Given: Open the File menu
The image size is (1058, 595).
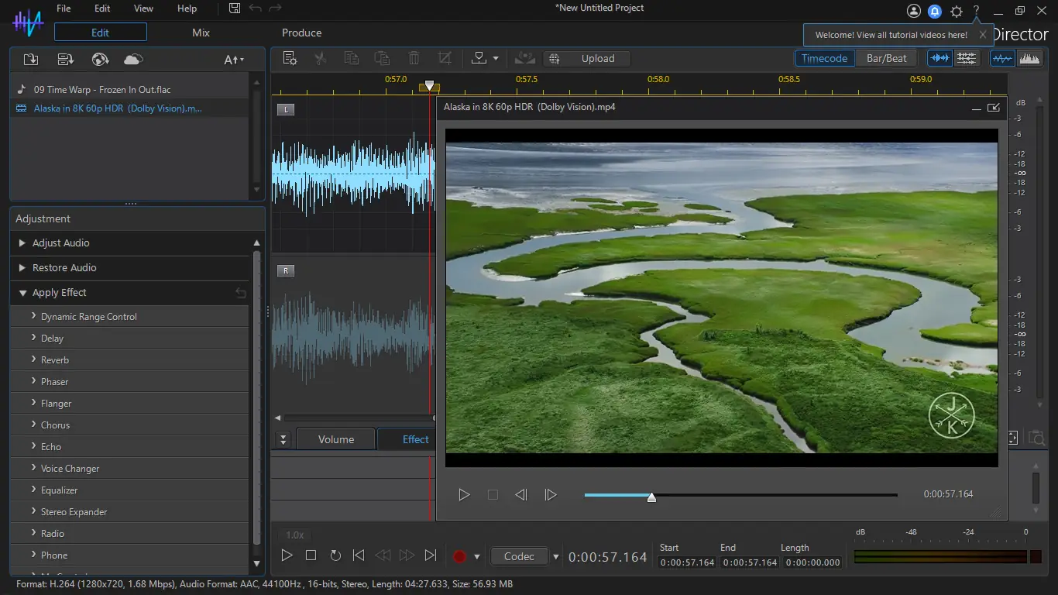Looking at the screenshot, I should 64,9.
